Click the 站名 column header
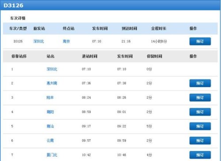Screen dimensions: 221x161 coord(50,56)
